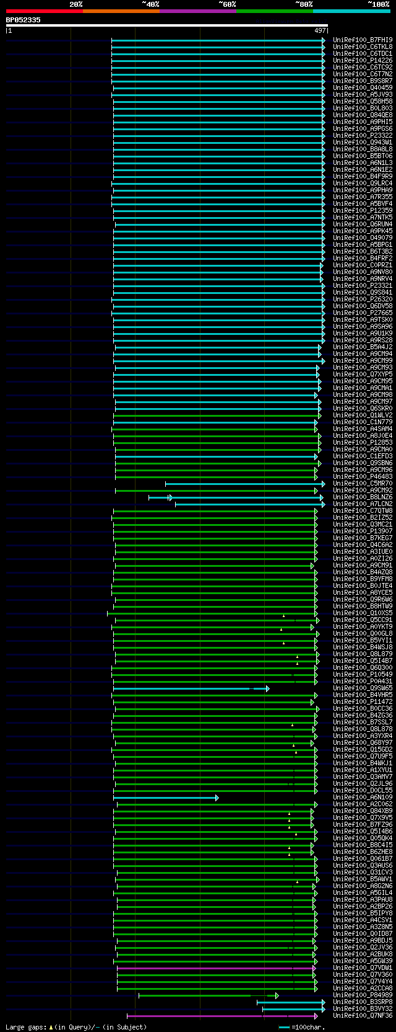396x1032 pixels.
Task: Click the arrowhead ending the UniRef100_A6N109 bar
Action: pos(217,798)
